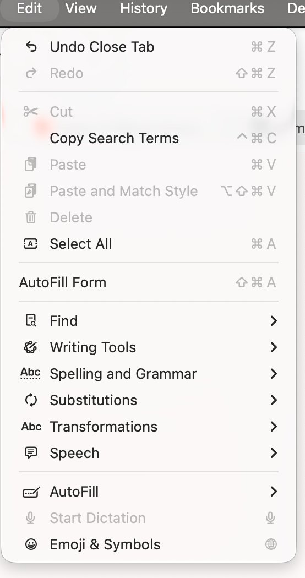Open the View menu in menu bar
The width and height of the screenshot is (305, 578).
(81, 8)
